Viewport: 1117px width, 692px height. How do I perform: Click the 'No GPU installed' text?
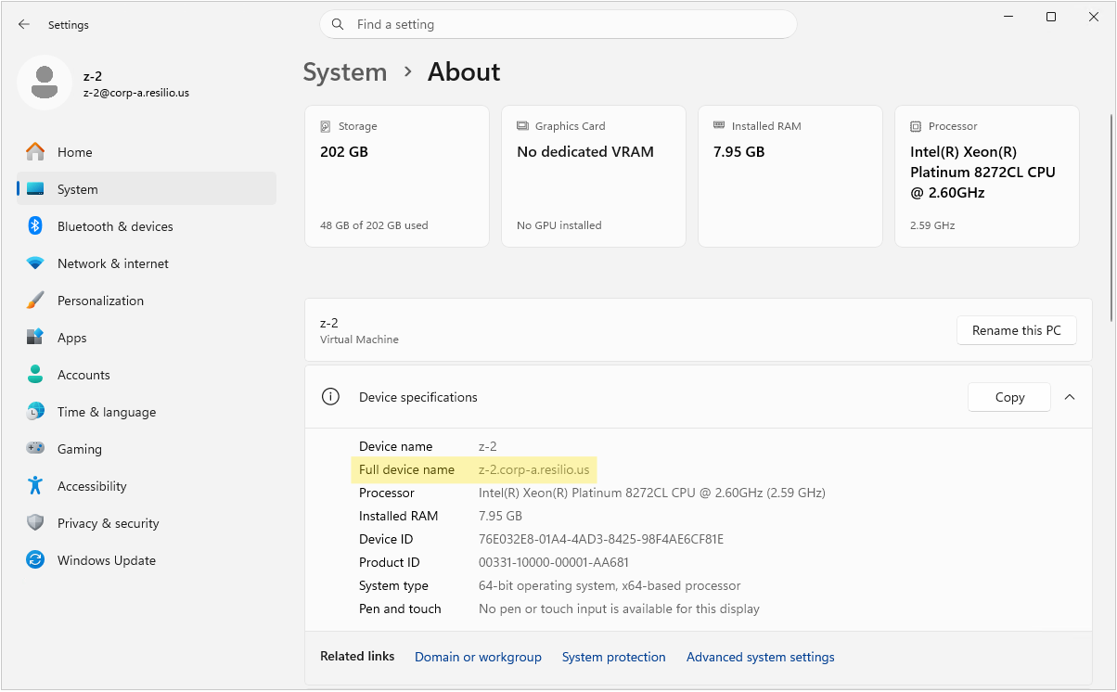(559, 225)
